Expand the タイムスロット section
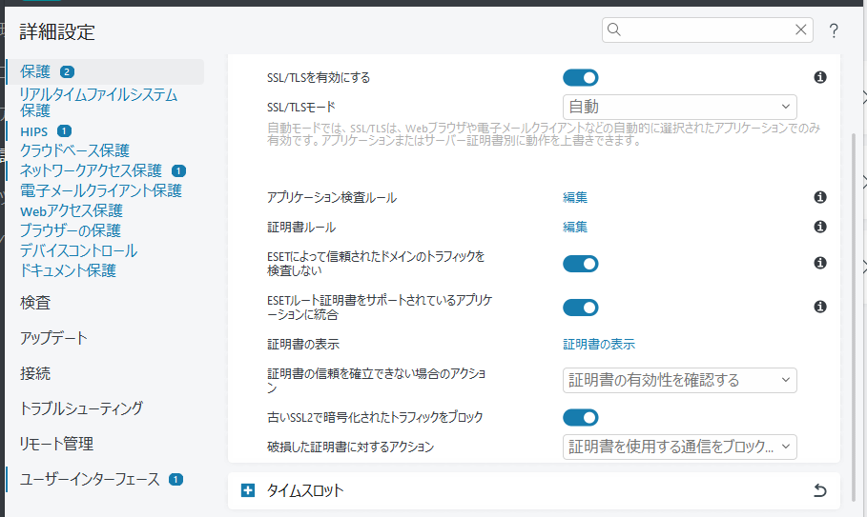The image size is (867, 517). pos(249,491)
